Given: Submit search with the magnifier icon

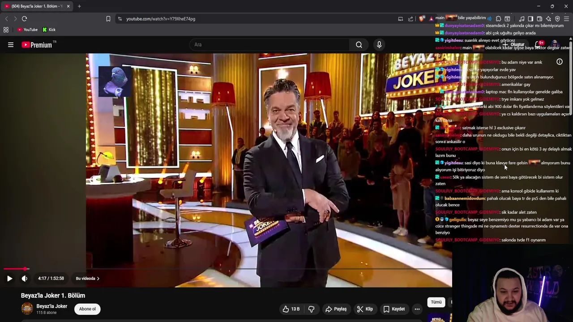Looking at the screenshot, I should click(x=359, y=45).
